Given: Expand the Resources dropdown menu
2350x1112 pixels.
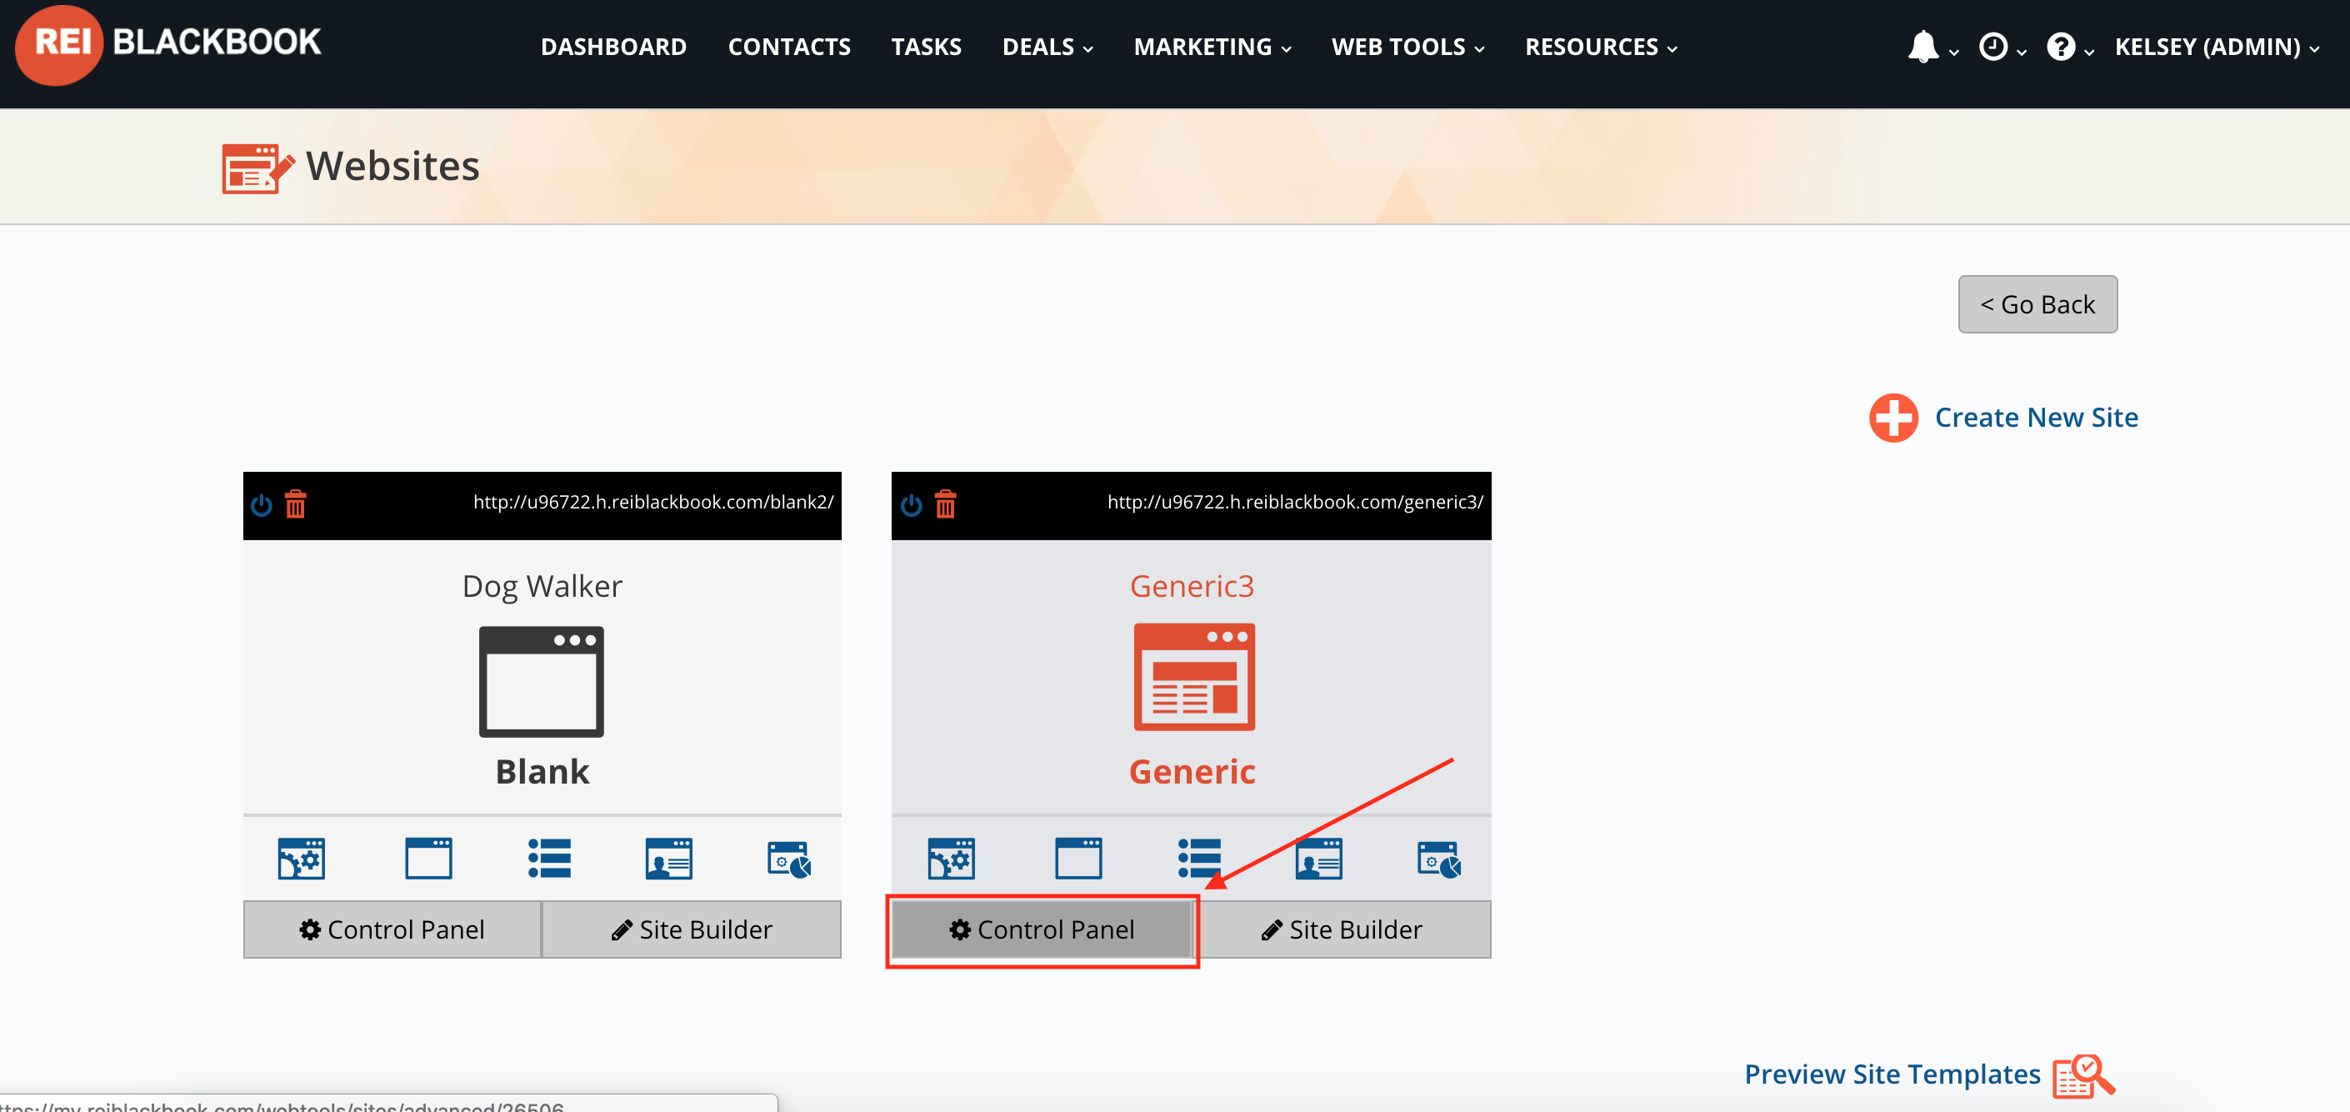Looking at the screenshot, I should tap(1600, 47).
